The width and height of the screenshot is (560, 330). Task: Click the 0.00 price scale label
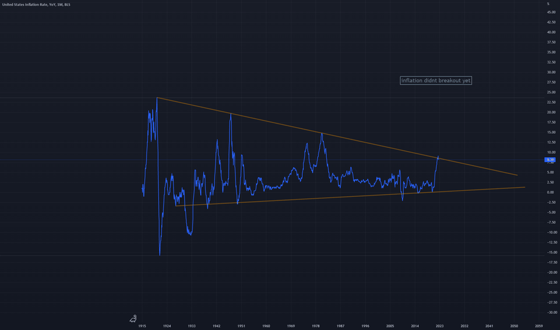coord(551,192)
